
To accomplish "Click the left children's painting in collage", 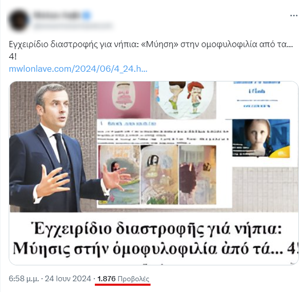I will click(x=119, y=175).
